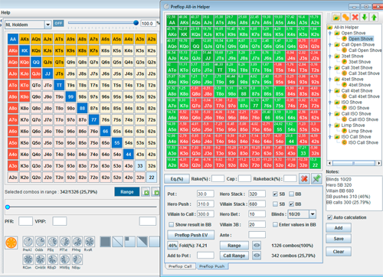
Task: Collapse the Call 3bet Shove folder node
Action: pos(330,67)
